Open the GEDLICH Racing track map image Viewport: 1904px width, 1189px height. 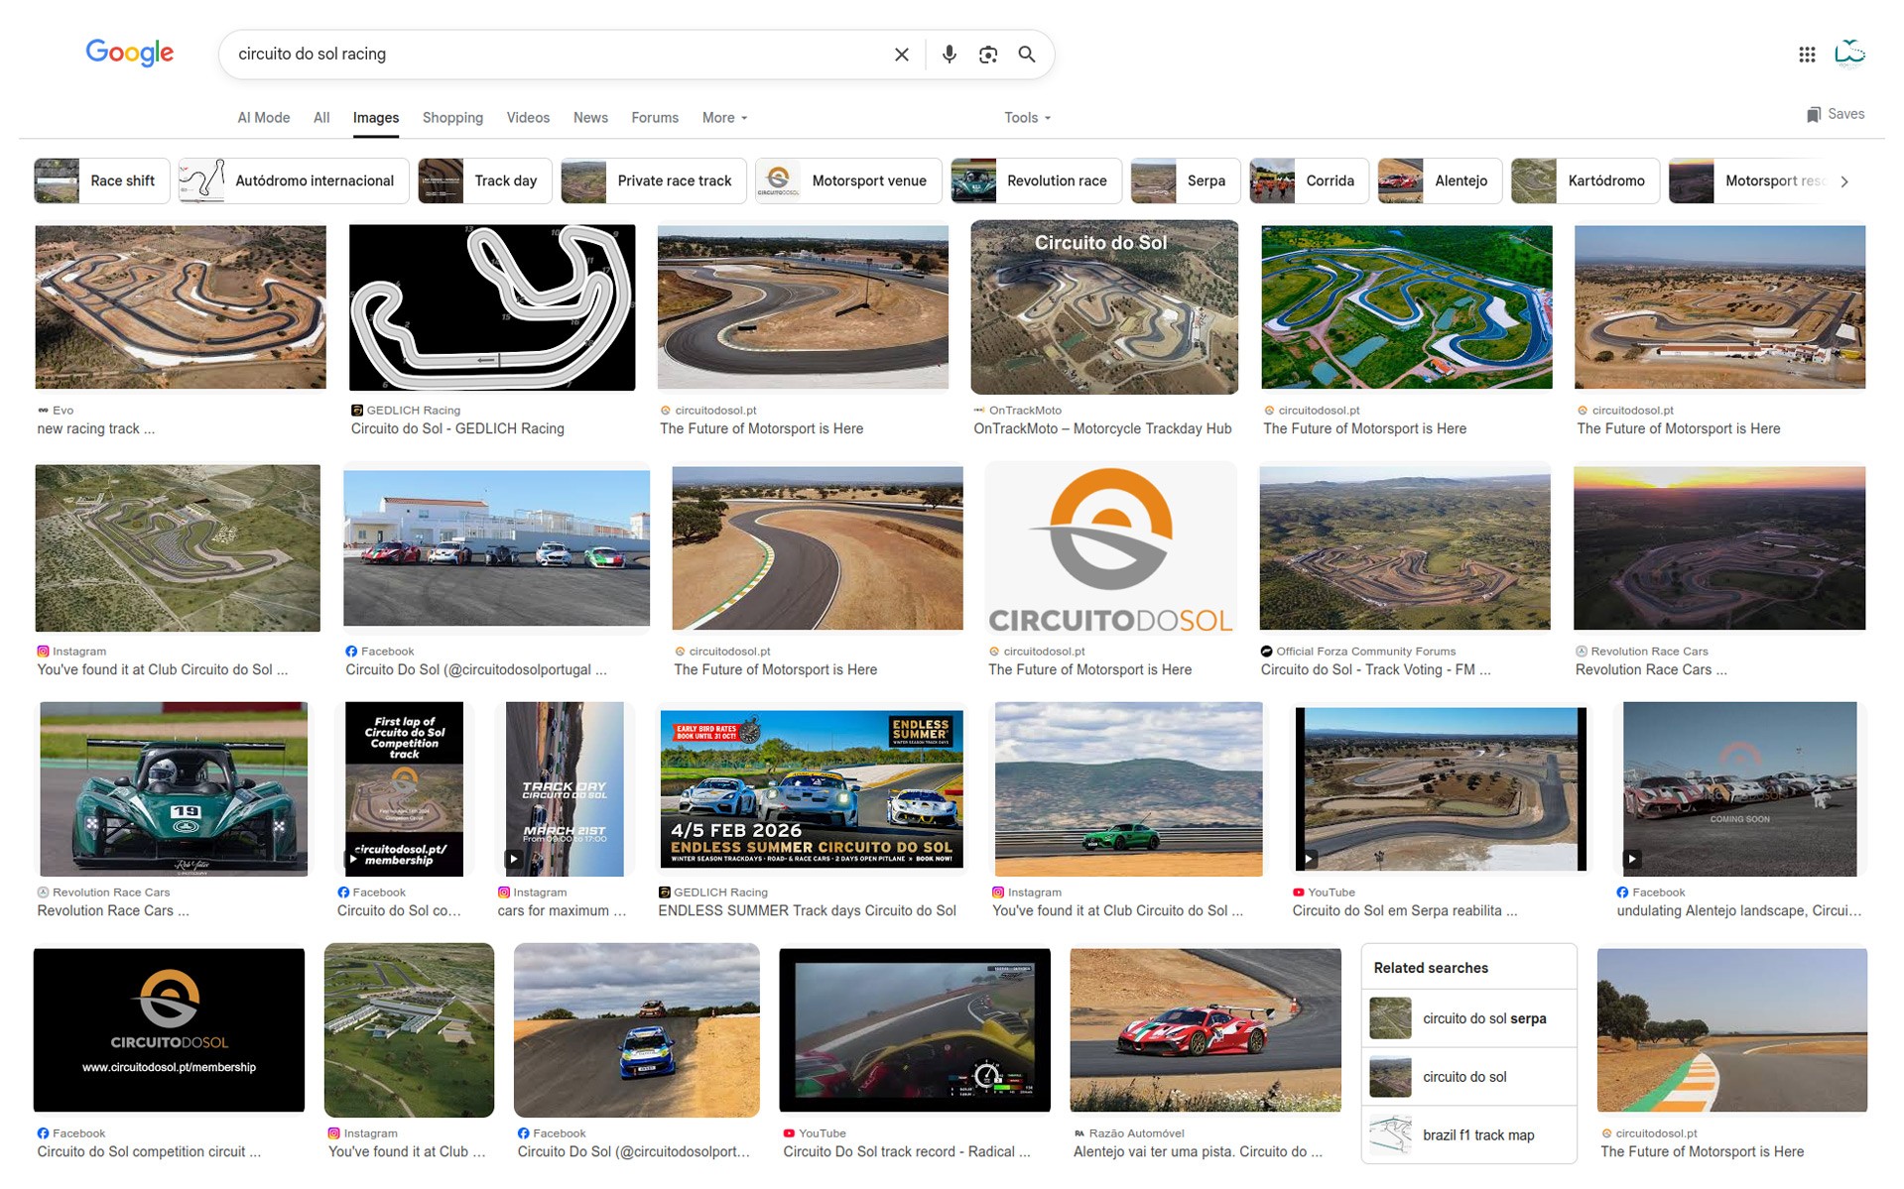(x=492, y=307)
